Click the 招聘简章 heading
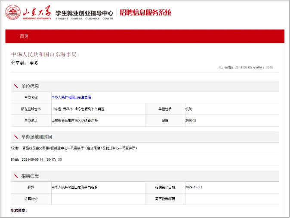Viewport: 290px width, 218px height. (x=19, y=210)
